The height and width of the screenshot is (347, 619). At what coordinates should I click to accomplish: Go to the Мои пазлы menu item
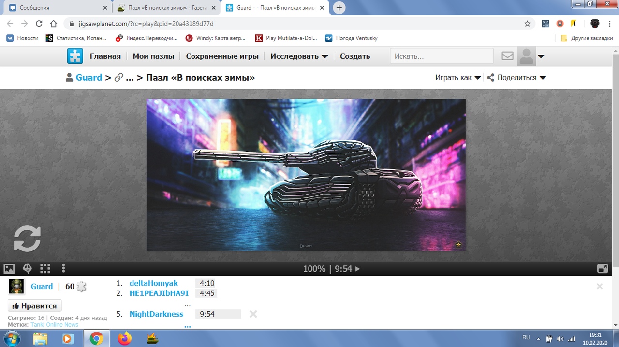click(153, 56)
